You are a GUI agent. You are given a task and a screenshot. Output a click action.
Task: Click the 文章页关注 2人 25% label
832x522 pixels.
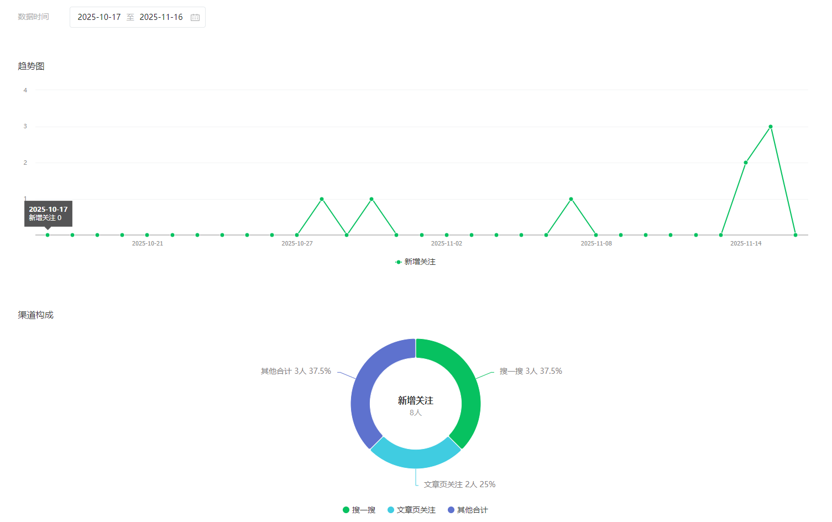coord(459,484)
